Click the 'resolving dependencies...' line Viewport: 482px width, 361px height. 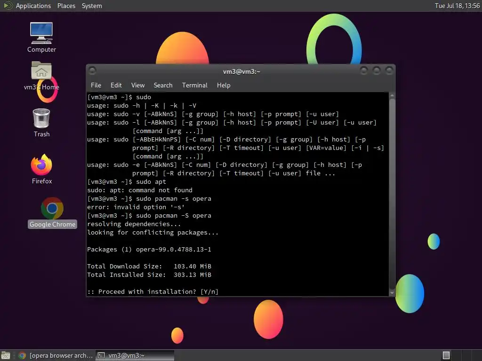(134, 224)
